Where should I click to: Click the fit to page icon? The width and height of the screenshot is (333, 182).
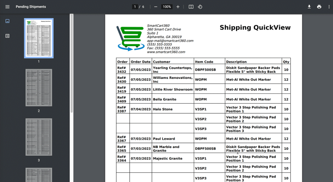[191, 7]
